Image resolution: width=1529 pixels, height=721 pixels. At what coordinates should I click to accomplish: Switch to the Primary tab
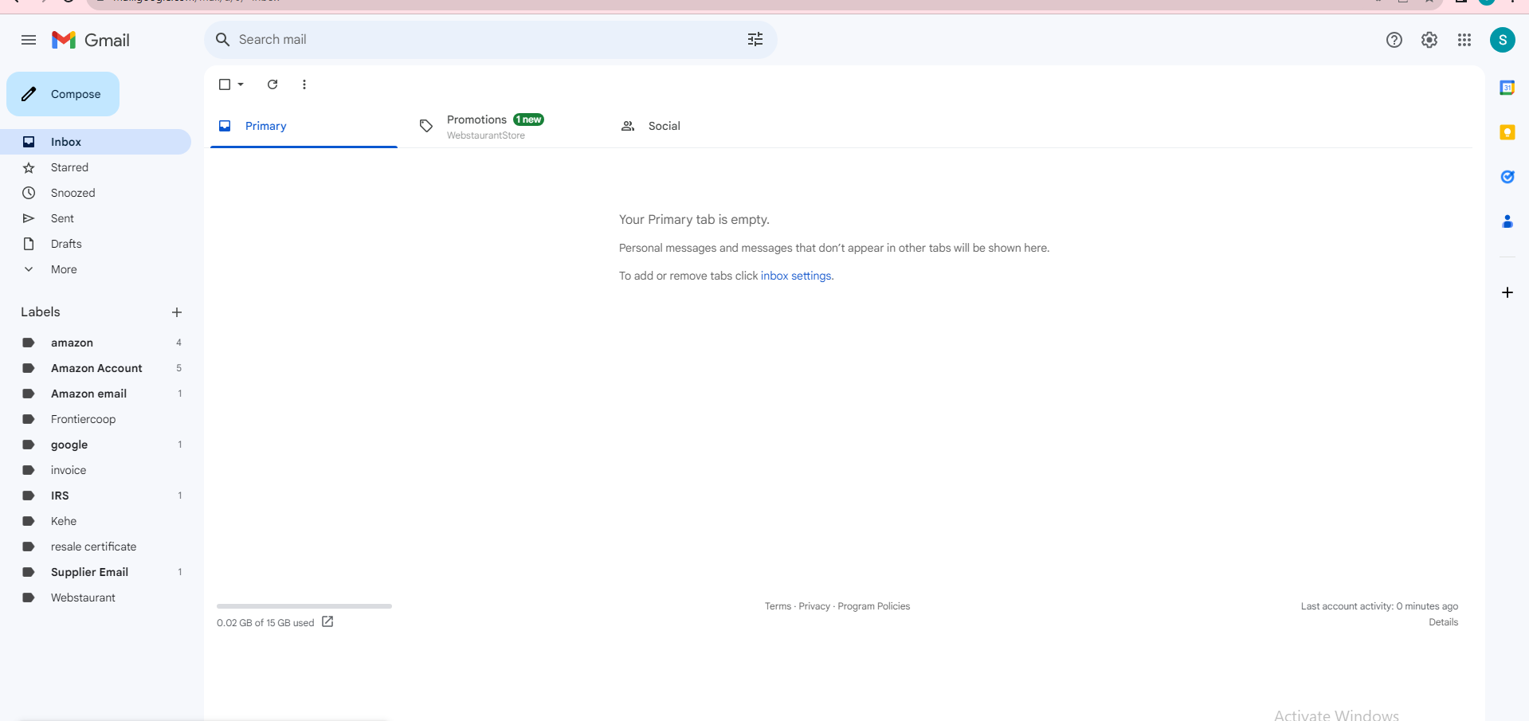tap(304, 126)
